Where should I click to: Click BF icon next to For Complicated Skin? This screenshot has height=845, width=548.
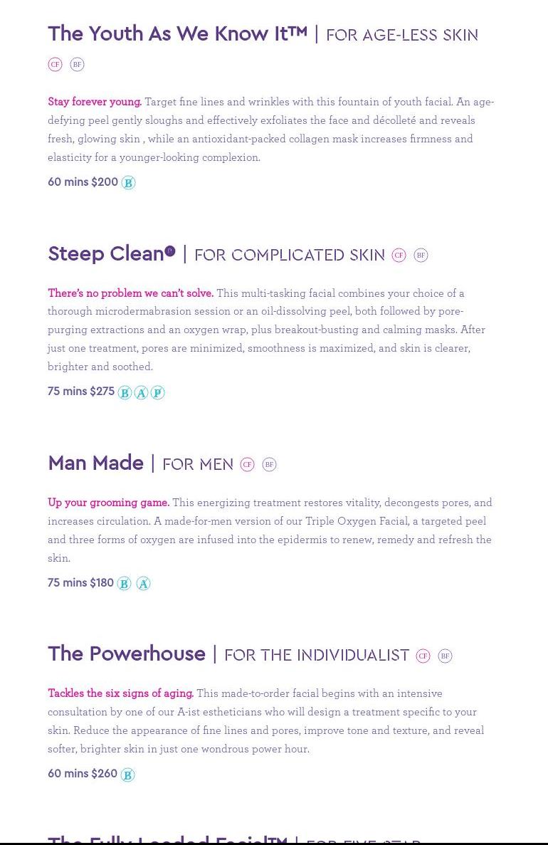(x=421, y=255)
